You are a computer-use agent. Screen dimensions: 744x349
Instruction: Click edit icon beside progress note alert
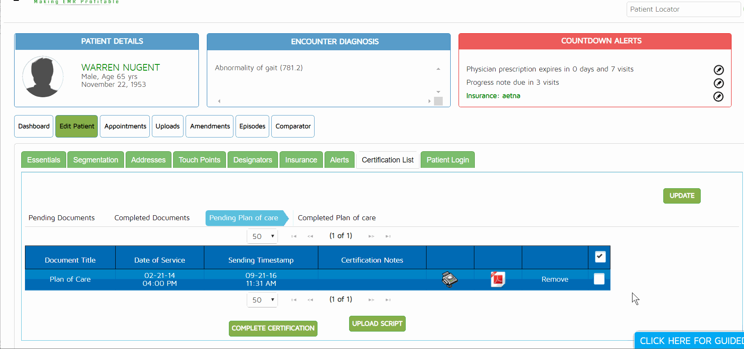pyautogui.click(x=718, y=83)
